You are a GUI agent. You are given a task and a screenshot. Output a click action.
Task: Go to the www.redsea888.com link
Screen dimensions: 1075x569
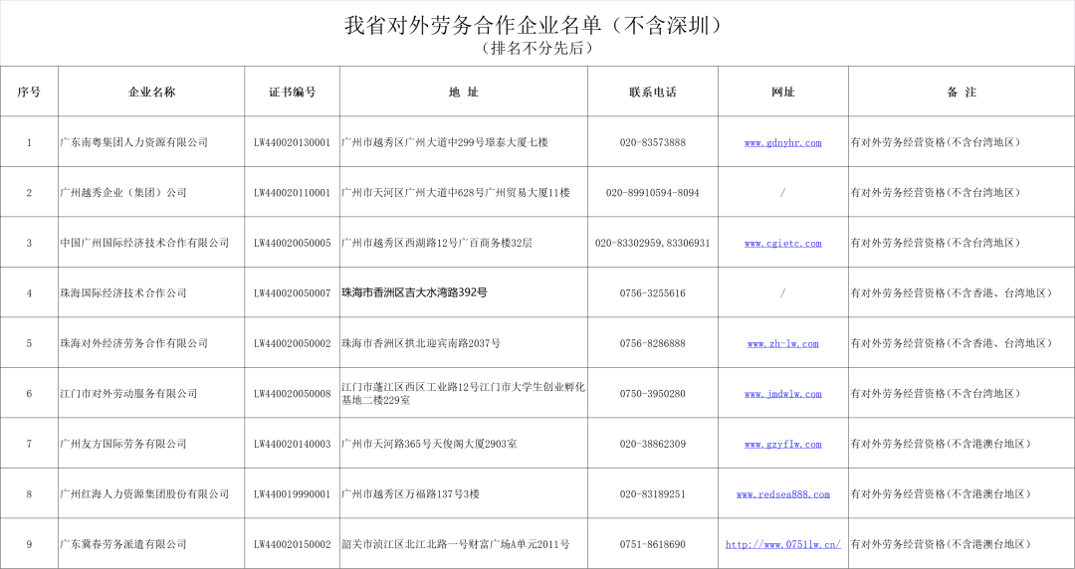[782, 493]
